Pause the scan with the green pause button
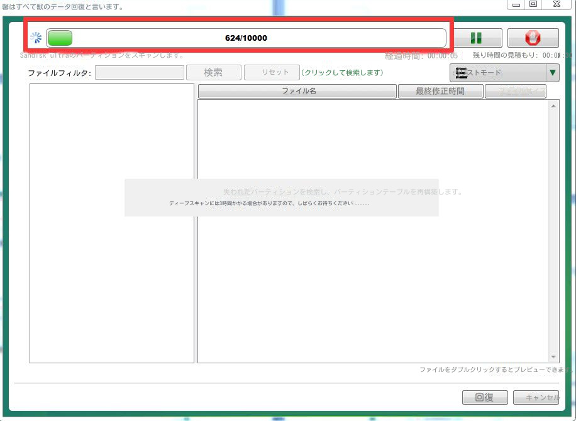 (x=478, y=38)
